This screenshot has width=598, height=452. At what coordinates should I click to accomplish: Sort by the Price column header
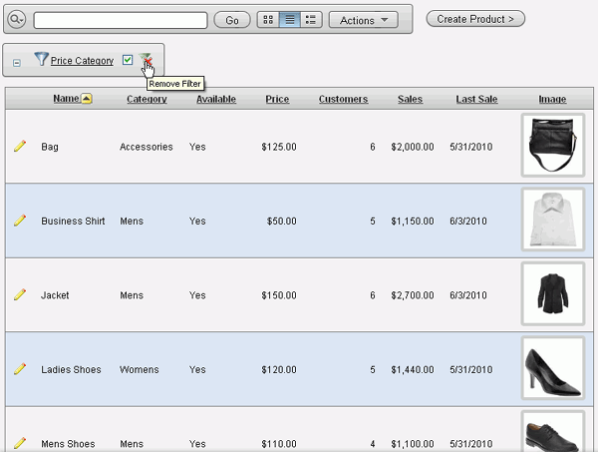pyautogui.click(x=277, y=99)
